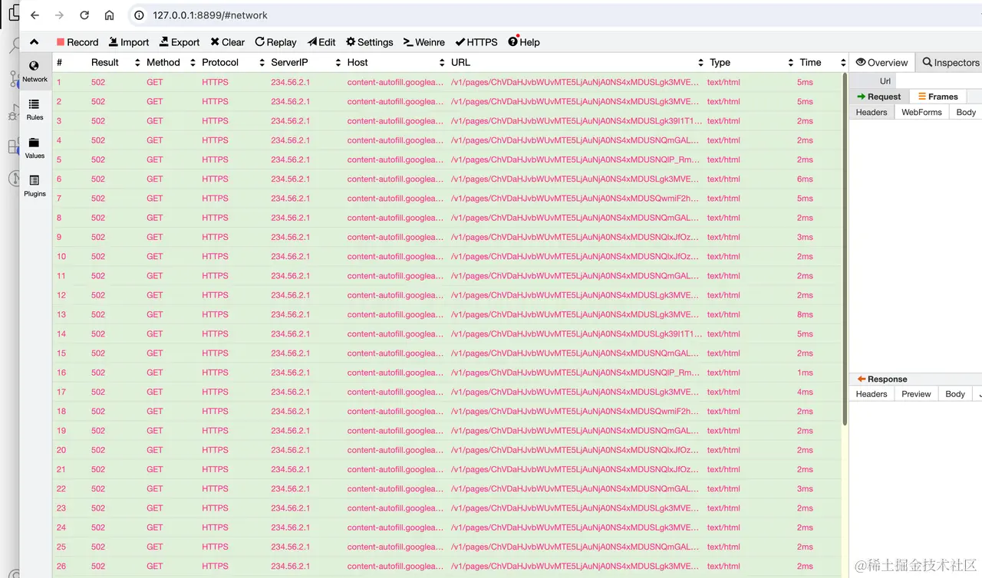Click the ServerIP cell of request 21

290,469
